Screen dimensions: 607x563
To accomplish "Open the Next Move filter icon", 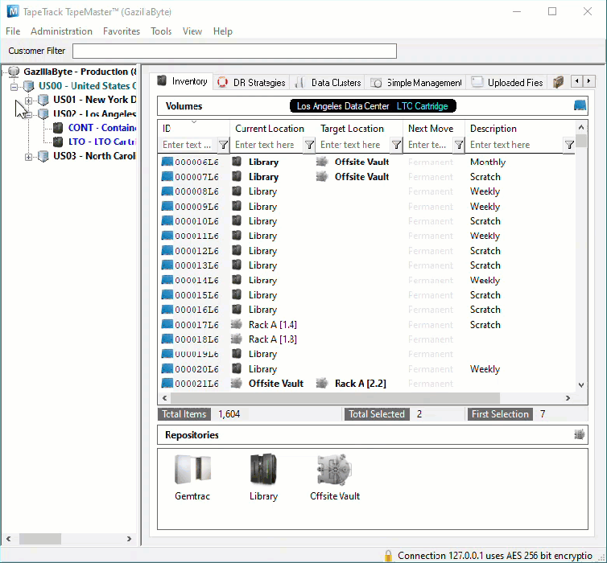I will [x=459, y=145].
